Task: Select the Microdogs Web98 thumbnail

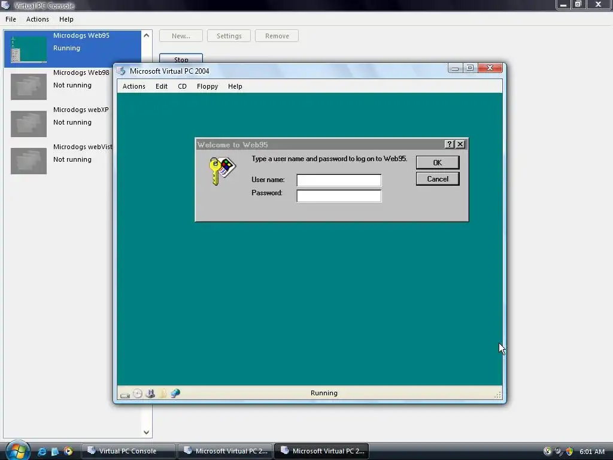Action: click(x=29, y=86)
